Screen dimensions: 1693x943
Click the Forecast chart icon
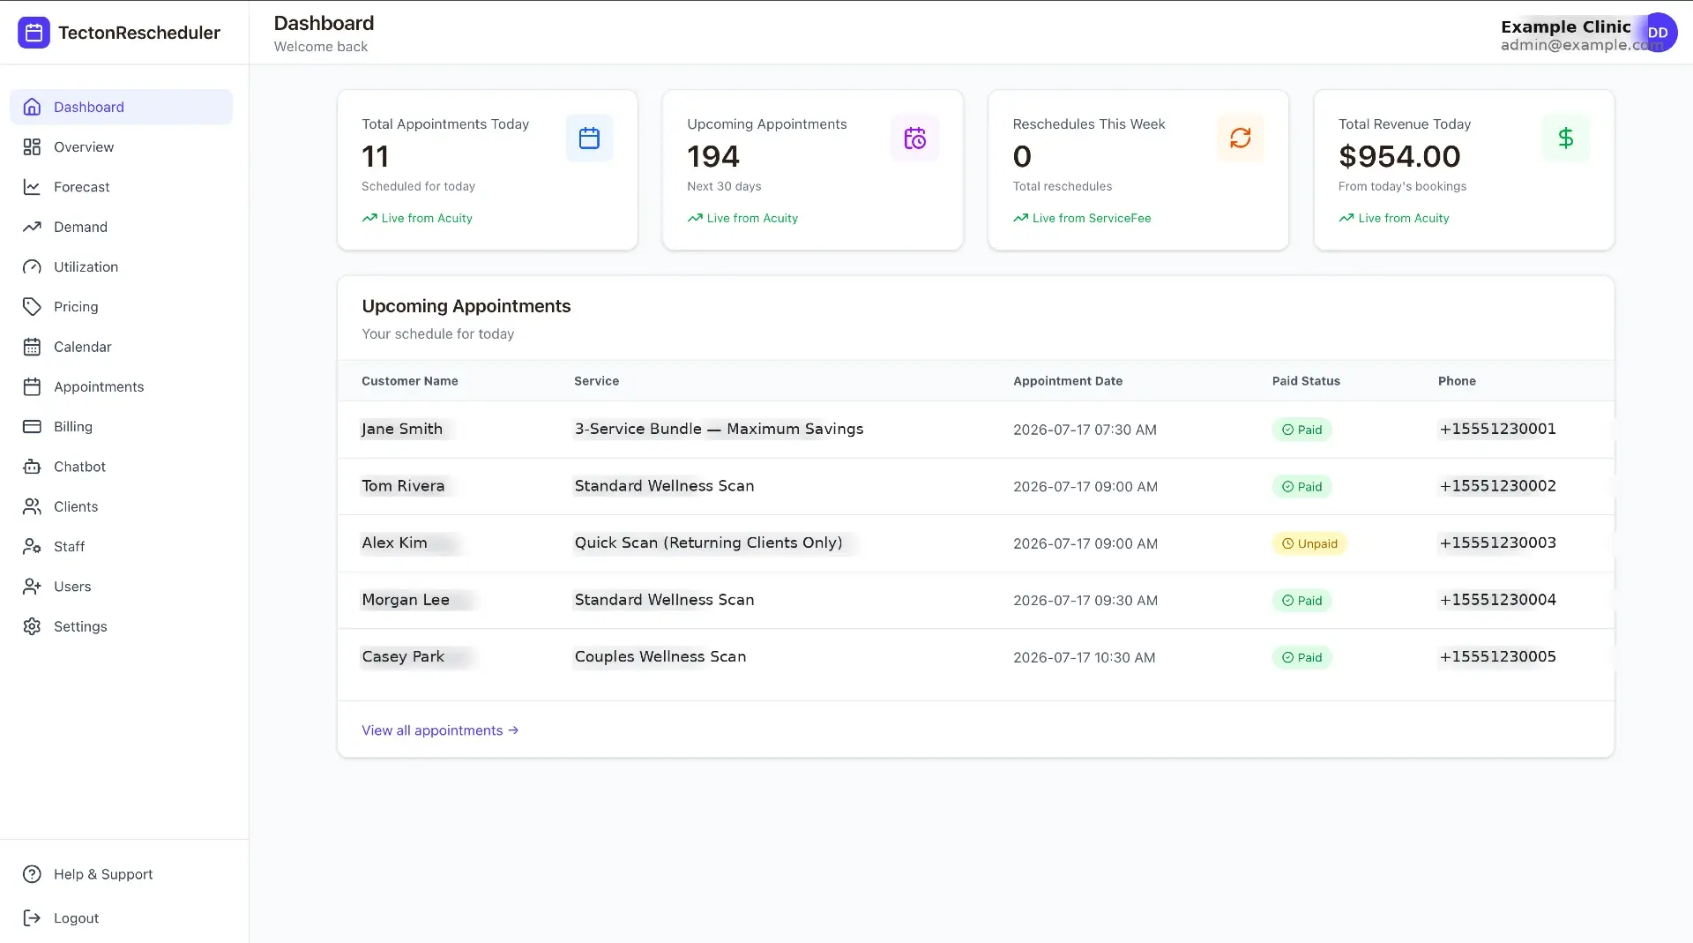(x=32, y=187)
